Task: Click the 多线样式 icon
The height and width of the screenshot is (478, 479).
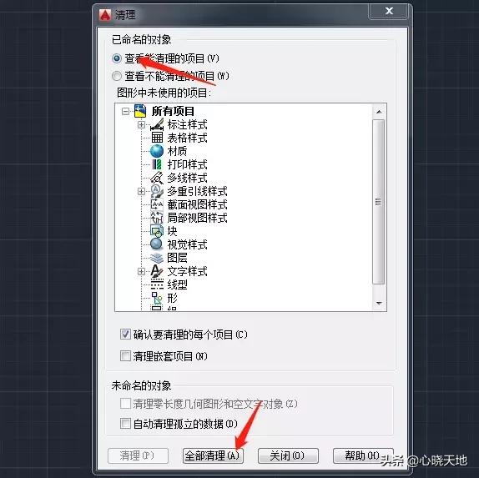Action: click(x=157, y=178)
